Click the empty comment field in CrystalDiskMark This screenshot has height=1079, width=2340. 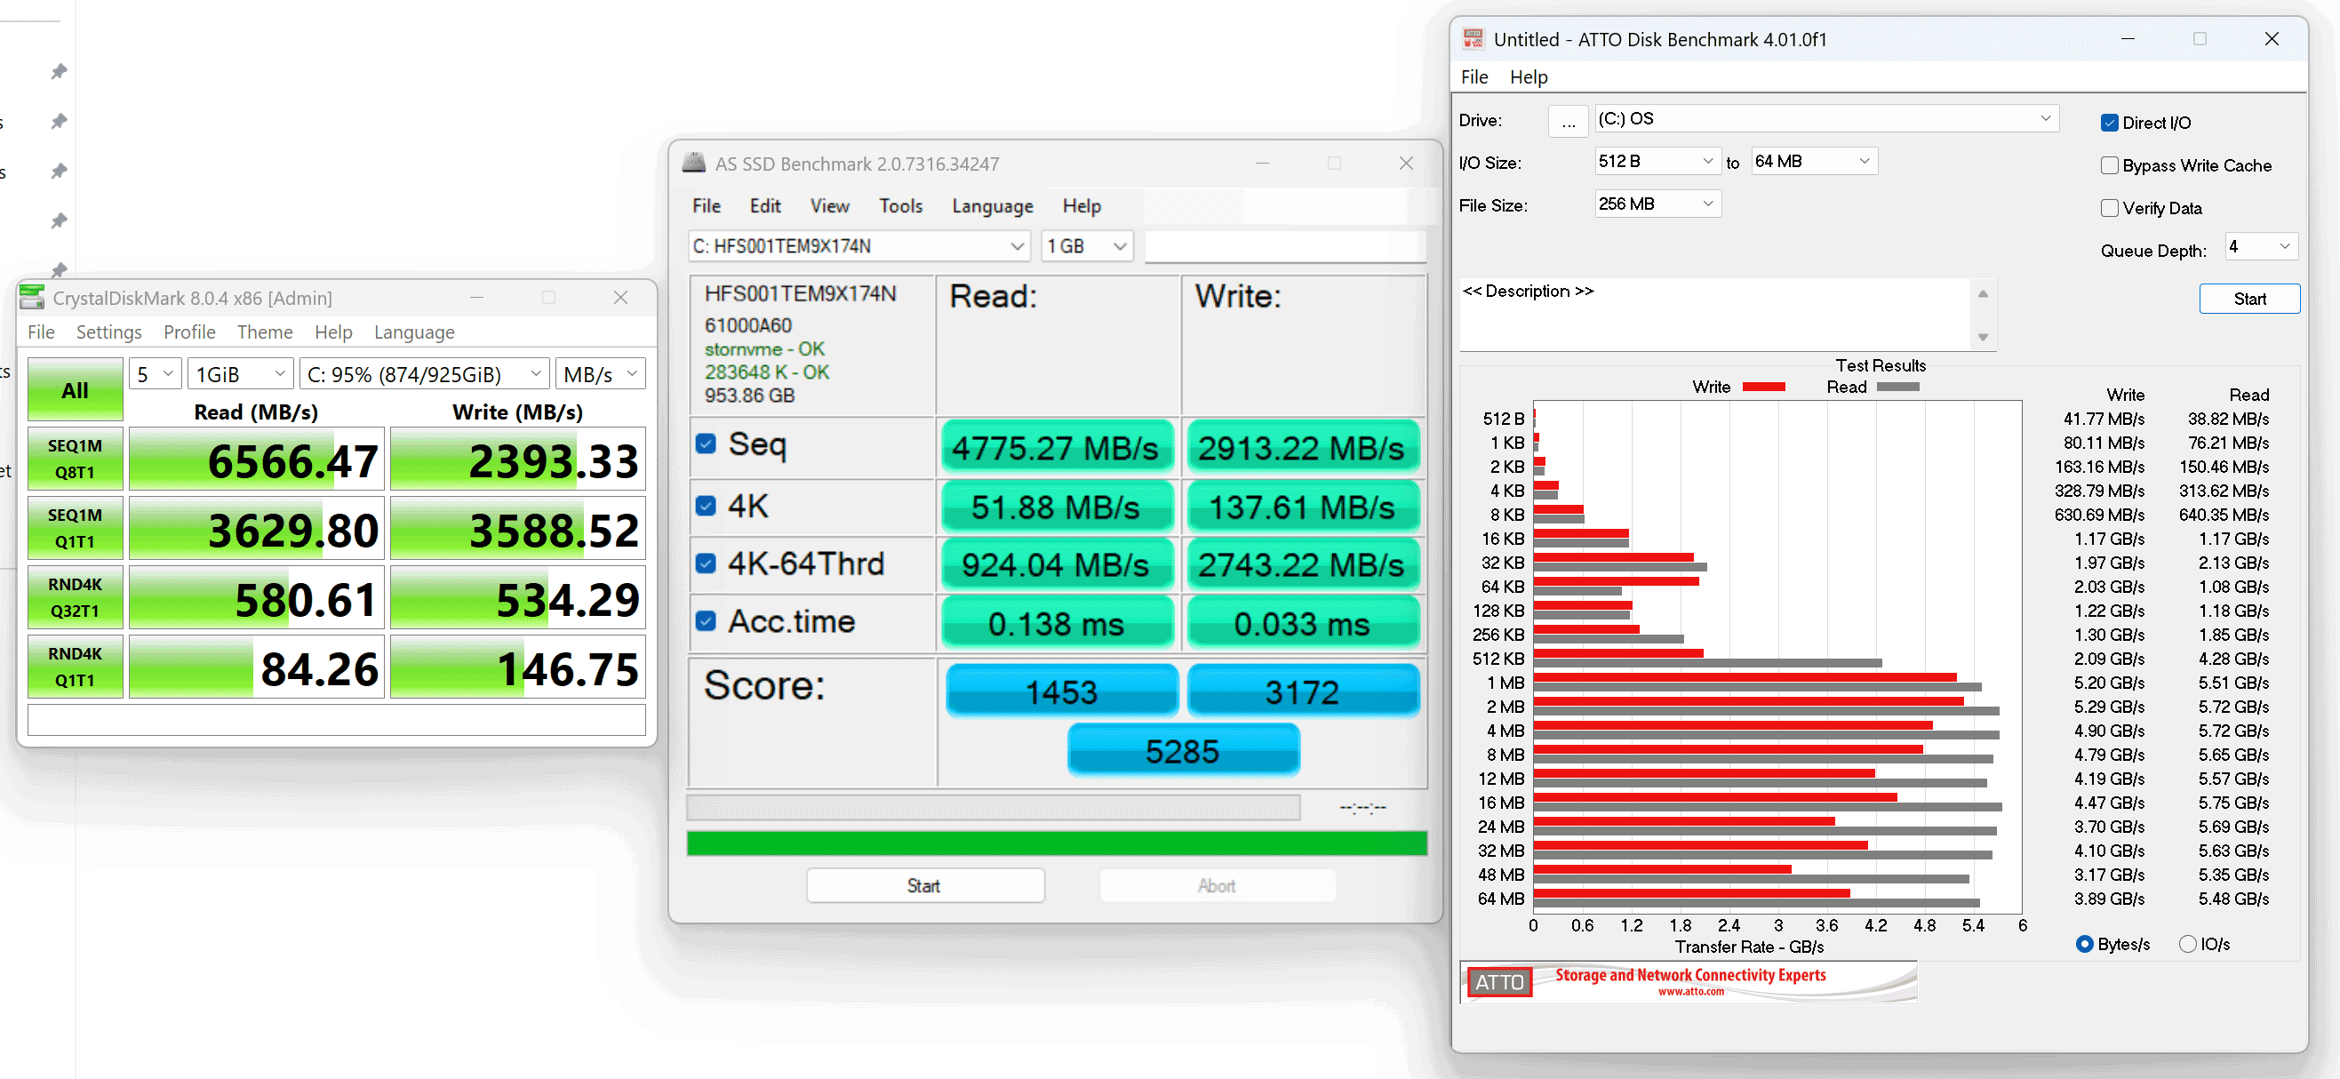click(x=336, y=719)
